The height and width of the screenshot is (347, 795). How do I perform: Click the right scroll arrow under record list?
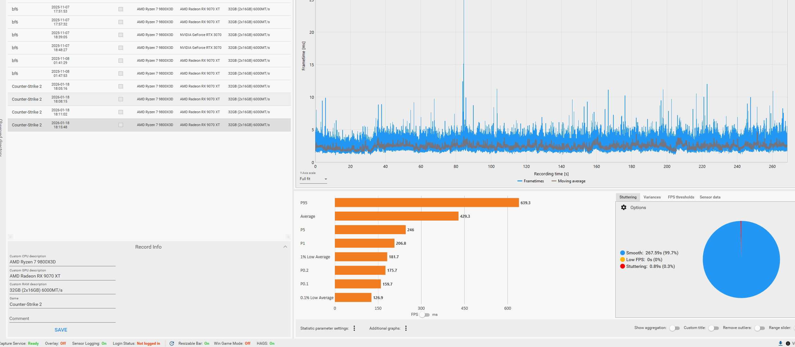288,237
